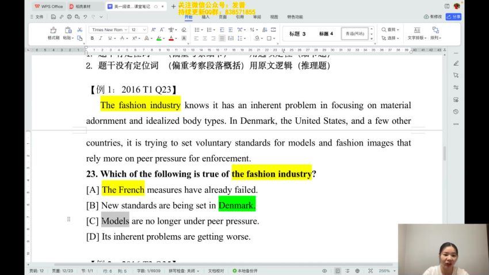Screen dimensions: 489x275
Task: Toggle Italic formatting
Action: (x=100, y=39)
